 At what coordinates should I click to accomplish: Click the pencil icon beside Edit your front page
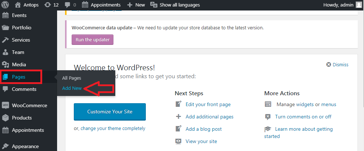click(x=178, y=104)
